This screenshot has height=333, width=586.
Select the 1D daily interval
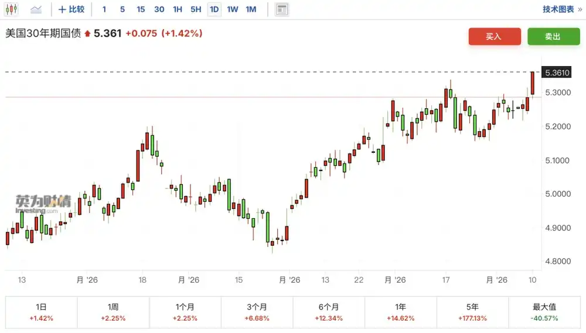click(x=214, y=9)
